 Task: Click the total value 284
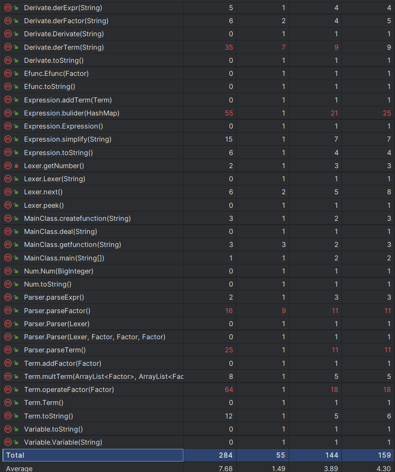pos(226,455)
